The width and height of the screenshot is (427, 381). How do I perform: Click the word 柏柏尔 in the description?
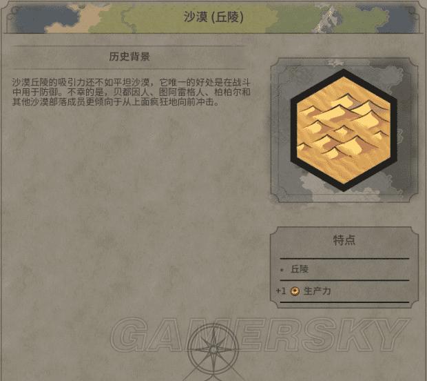(x=228, y=92)
